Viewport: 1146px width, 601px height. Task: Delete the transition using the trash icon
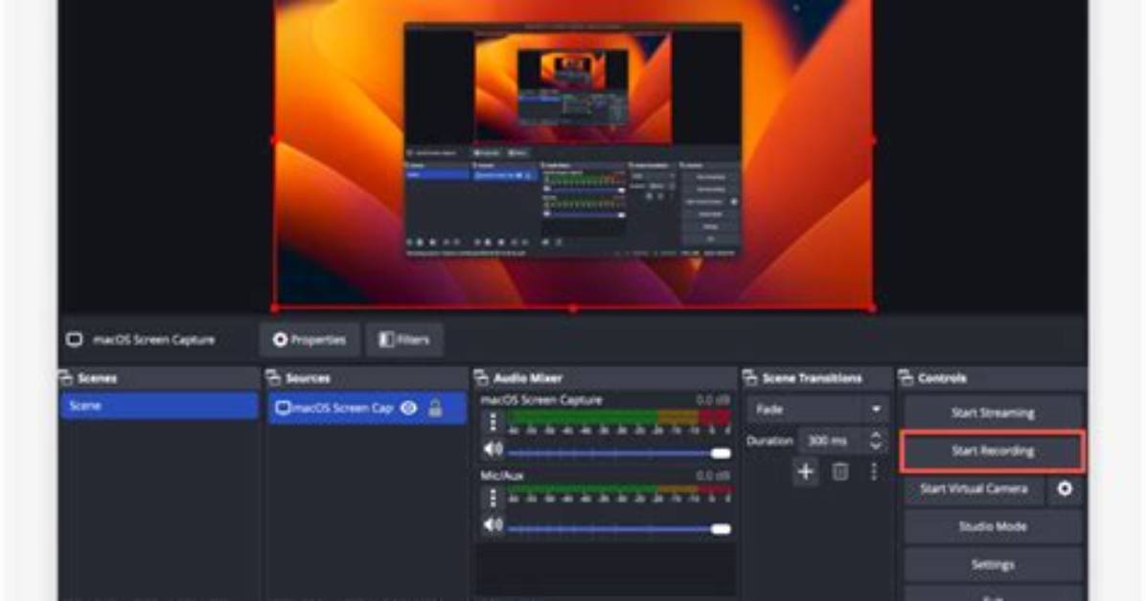(840, 472)
